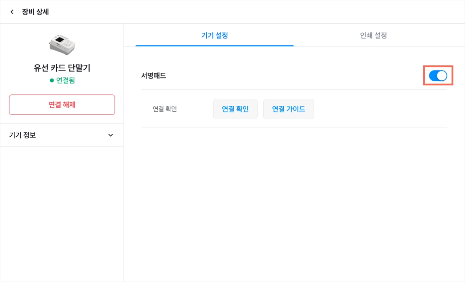
Task: Run the 연결 확인 button check
Action: pyautogui.click(x=235, y=109)
